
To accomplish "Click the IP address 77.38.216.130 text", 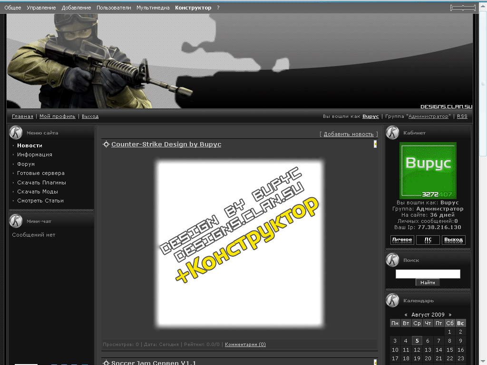I will coord(439,227).
